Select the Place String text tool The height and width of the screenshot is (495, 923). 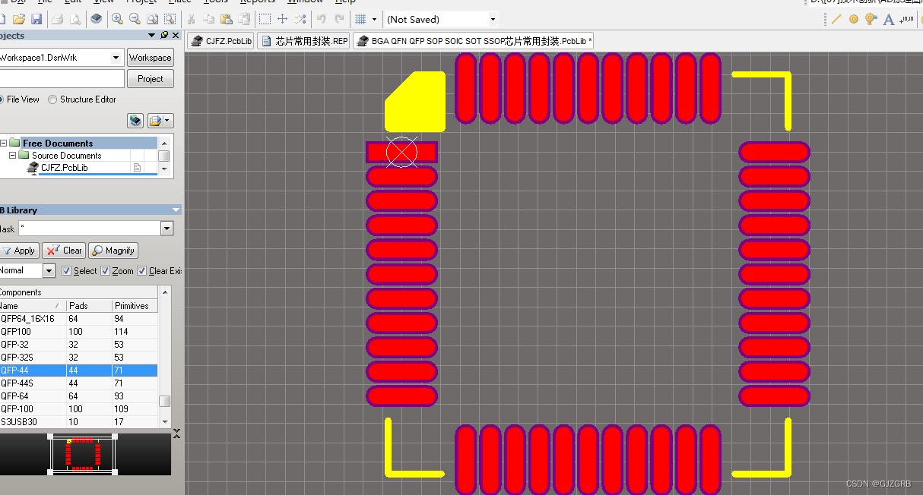(x=889, y=19)
